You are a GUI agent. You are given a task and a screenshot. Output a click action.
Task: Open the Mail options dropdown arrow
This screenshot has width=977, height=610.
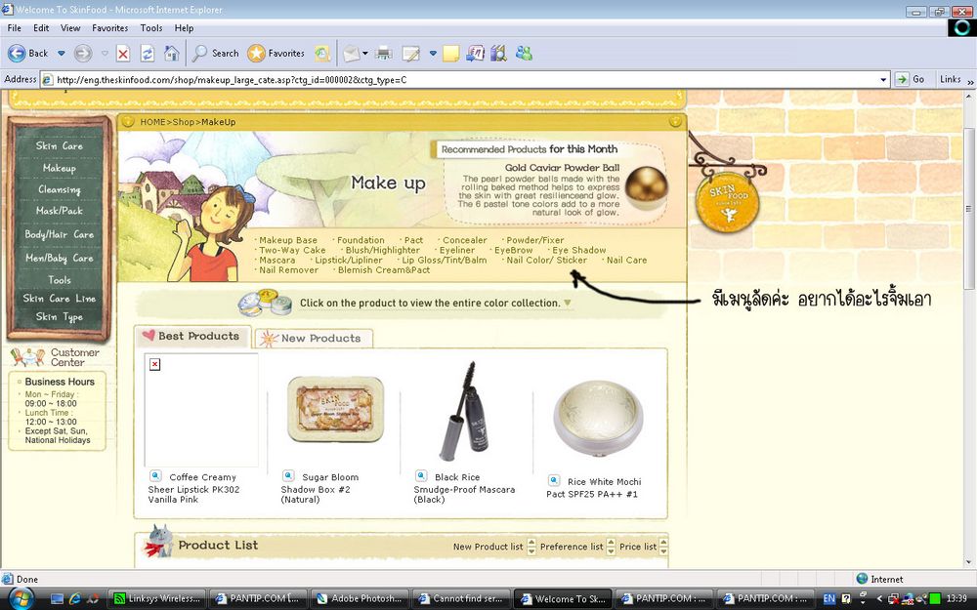[x=365, y=54]
